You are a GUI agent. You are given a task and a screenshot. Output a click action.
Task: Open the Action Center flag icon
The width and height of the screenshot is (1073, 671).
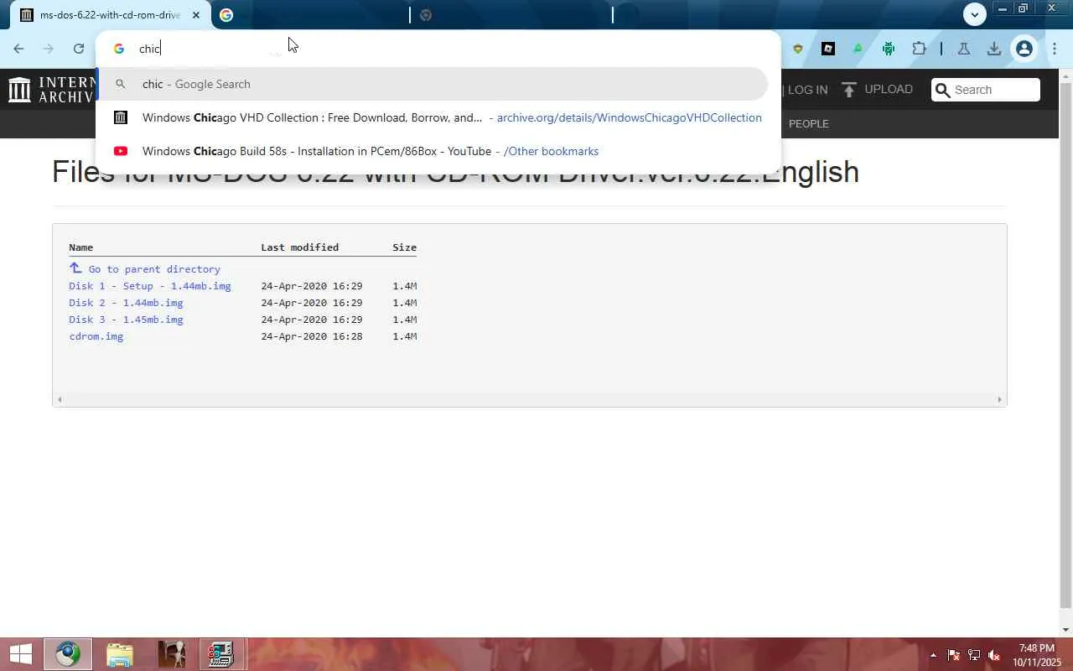click(954, 655)
